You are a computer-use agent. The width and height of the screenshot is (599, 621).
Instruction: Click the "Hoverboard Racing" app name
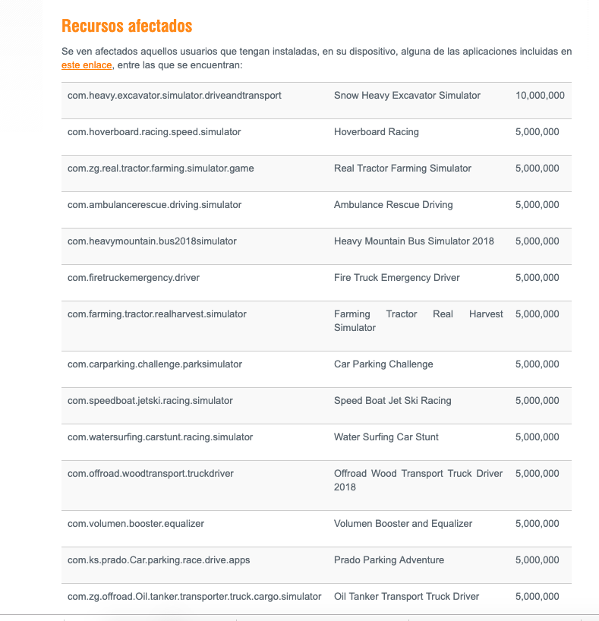[x=377, y=132]
